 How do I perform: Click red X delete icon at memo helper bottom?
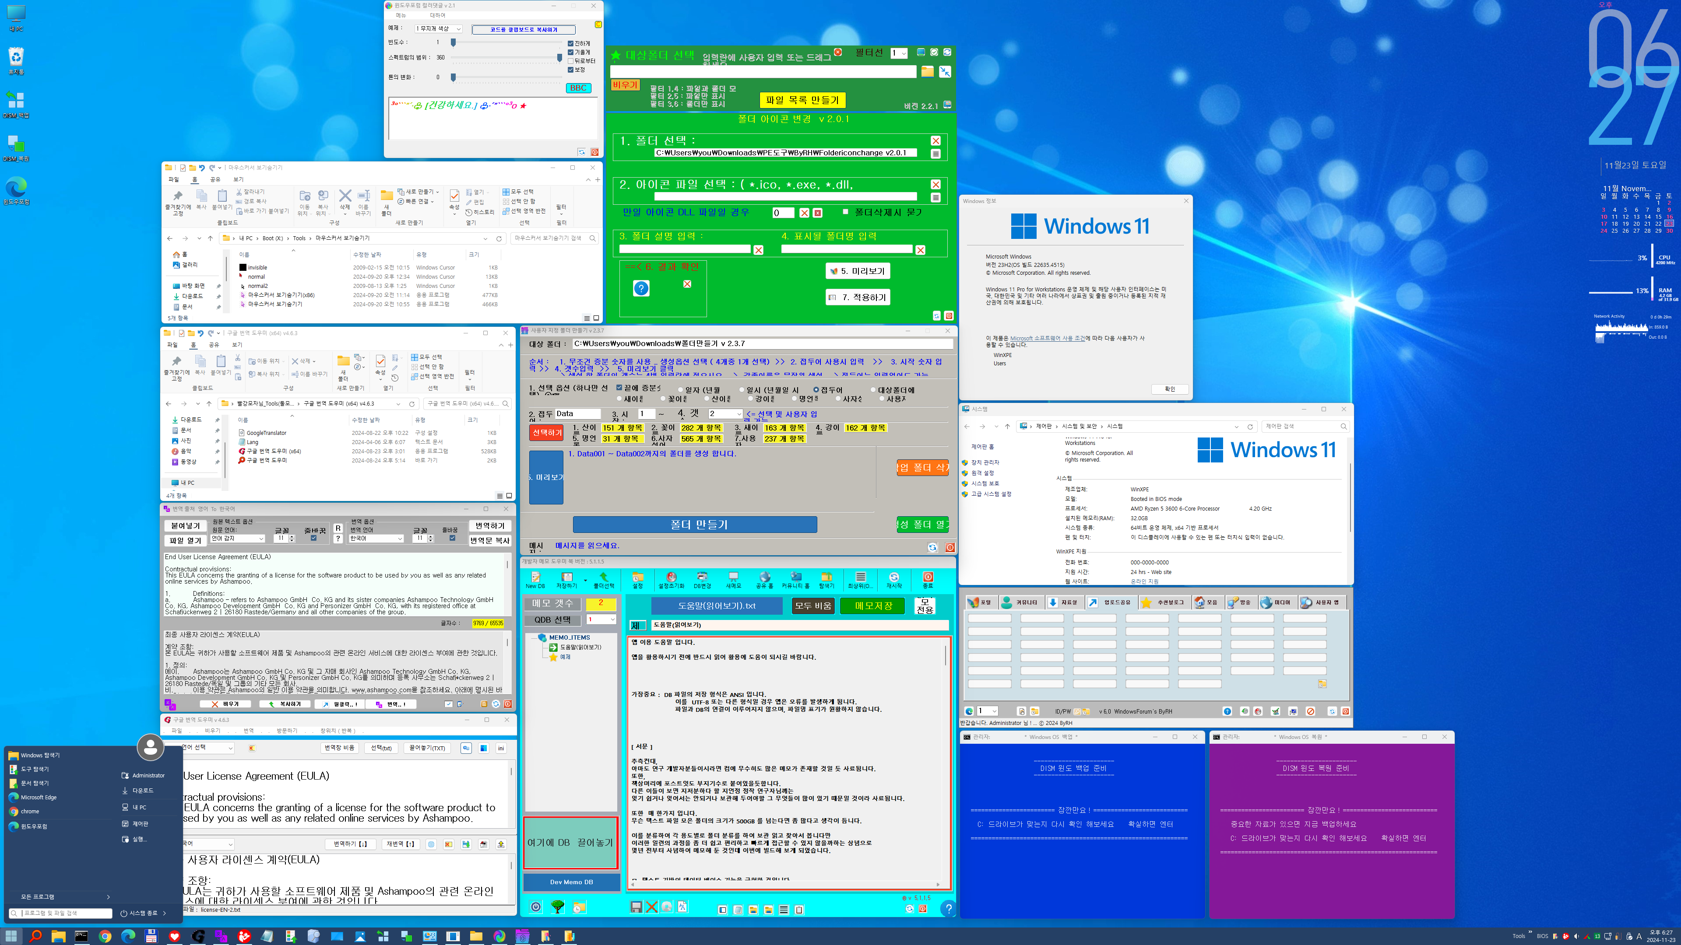pos(651,906)
